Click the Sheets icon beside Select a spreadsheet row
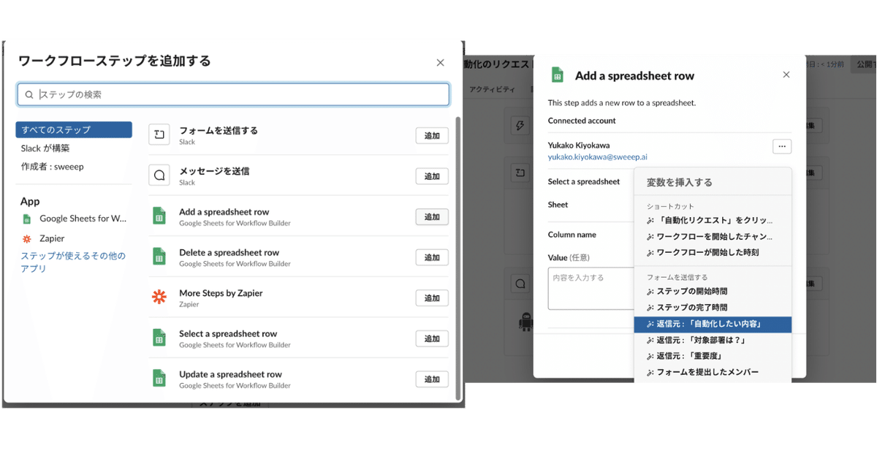This screenshot has height=459, width=877. [x=159, y=338]
